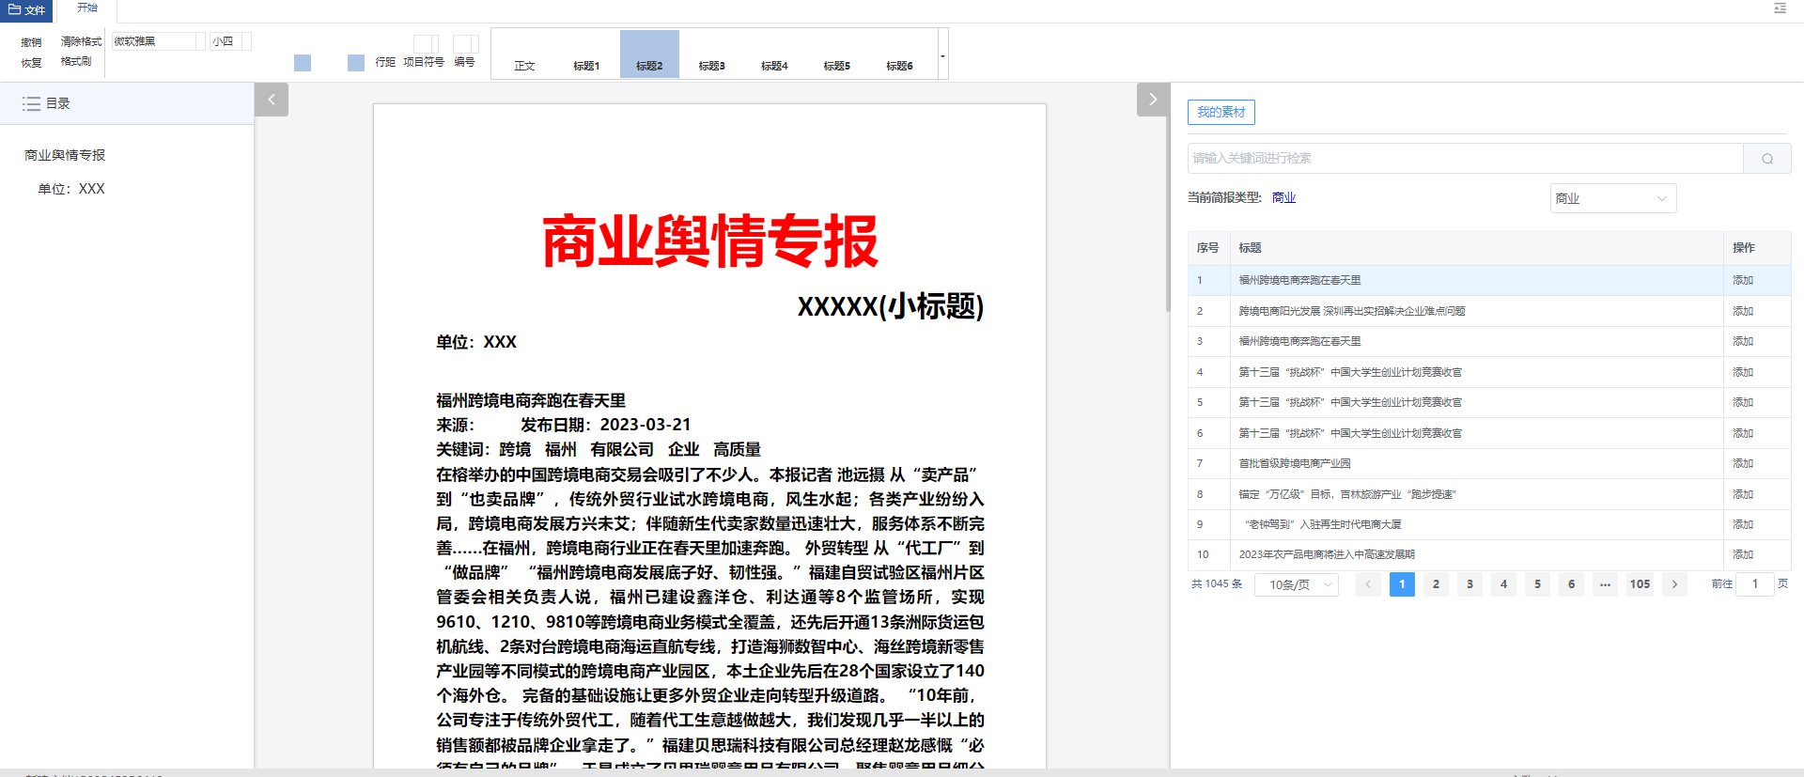
Task: Click the 我的素材 button
Action: 1221,112
